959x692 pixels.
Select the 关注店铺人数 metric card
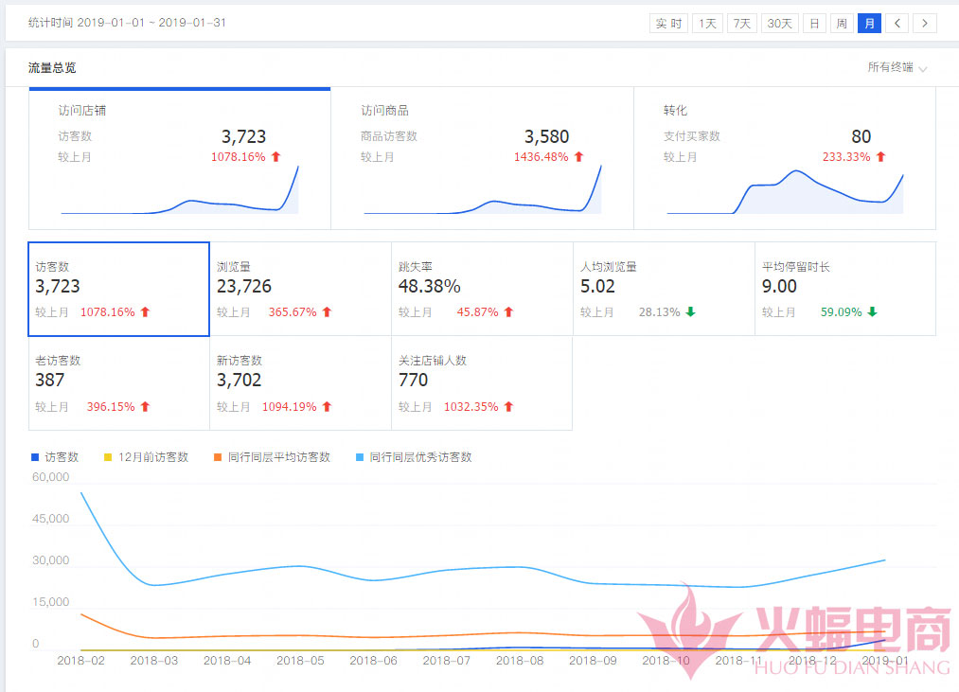coord(482,383)
